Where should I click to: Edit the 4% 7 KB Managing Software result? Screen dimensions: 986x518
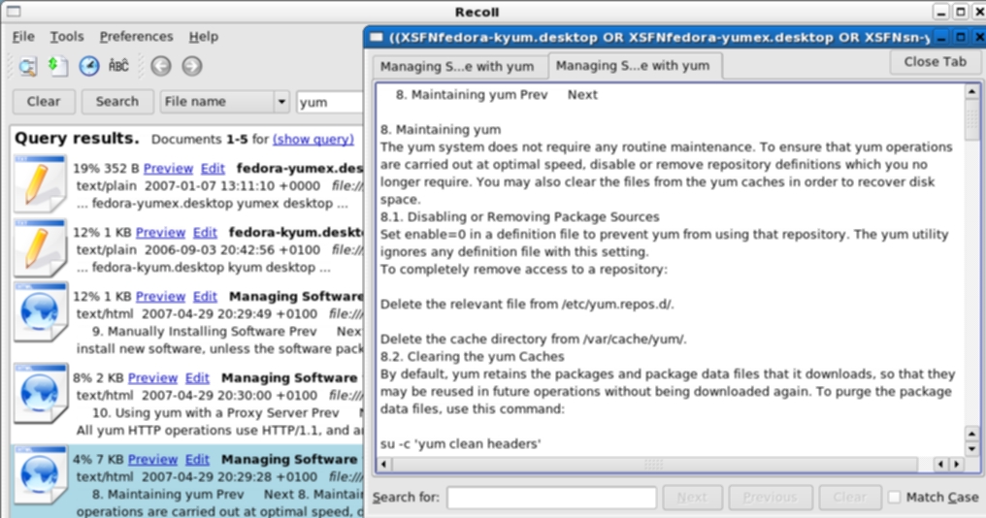tap(197, 460)
